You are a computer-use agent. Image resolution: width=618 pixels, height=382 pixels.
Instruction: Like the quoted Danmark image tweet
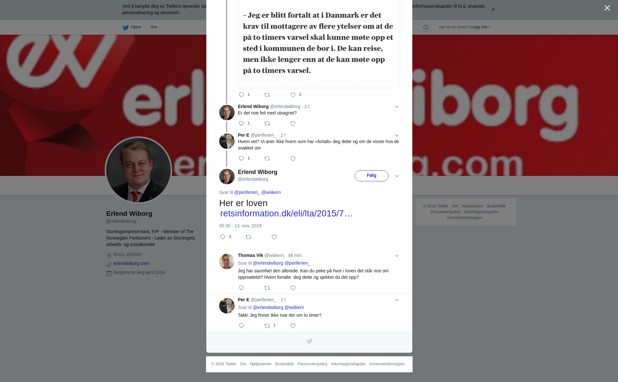pyautogui.click(x=293, y=95)
